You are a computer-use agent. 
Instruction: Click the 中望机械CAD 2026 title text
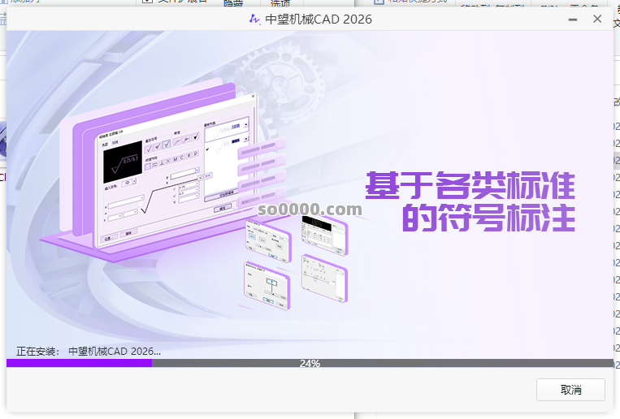point(319,19)
